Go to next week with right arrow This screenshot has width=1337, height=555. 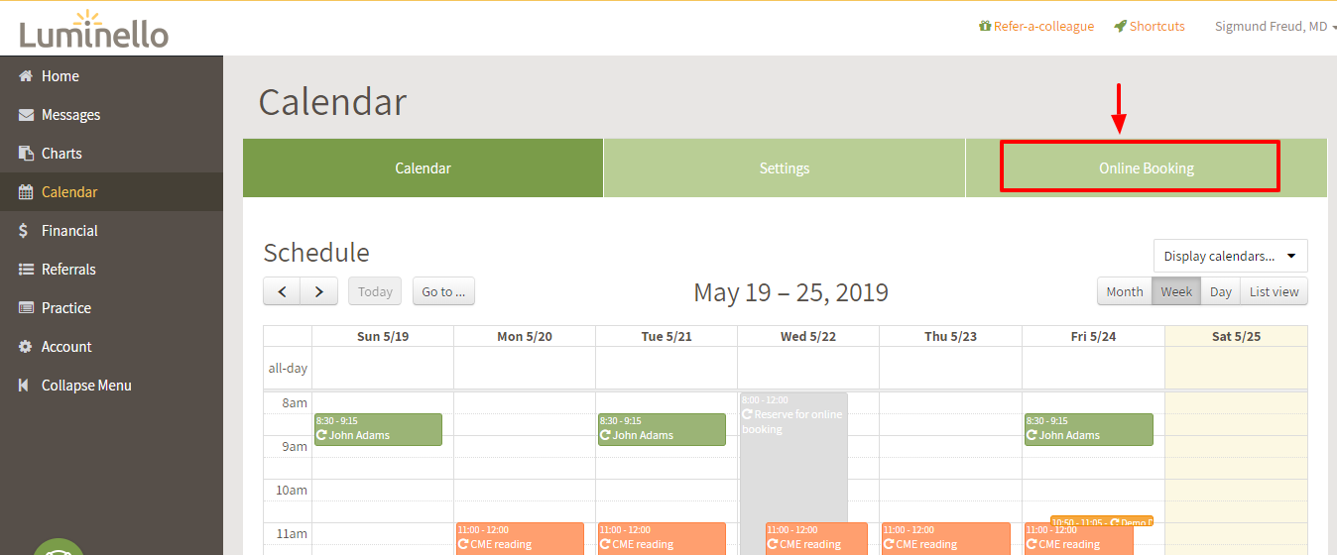point(319,291)
